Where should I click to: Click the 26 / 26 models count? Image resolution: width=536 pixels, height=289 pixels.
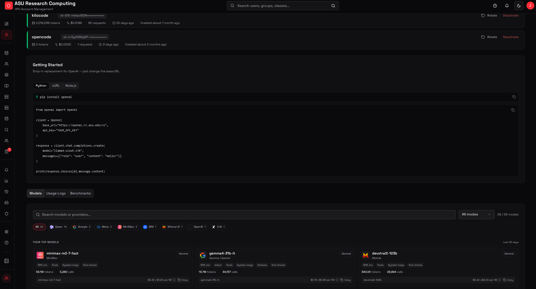[508, 215]
